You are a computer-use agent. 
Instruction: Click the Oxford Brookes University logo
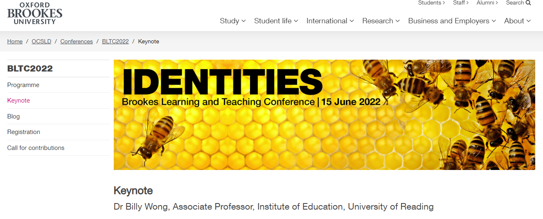35,13
